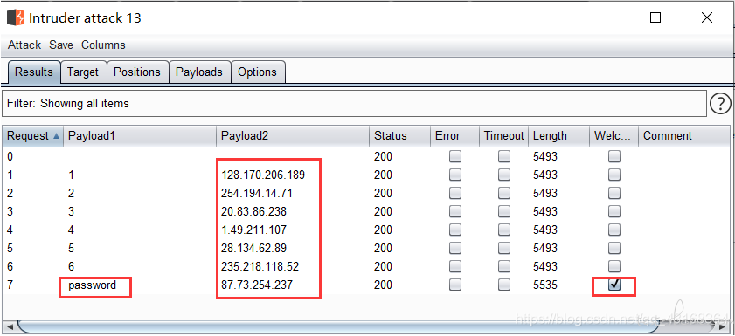The width and height of the screenshot is (735, 336).
Task: Select payload 128.170.206.189
Action: point(263,175)
